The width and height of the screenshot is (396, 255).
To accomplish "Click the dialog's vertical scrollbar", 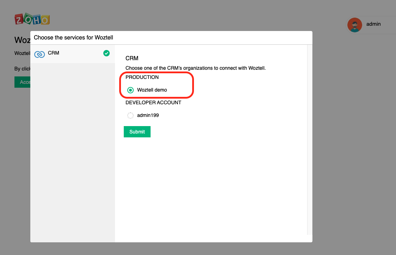I will click(x=310, y=140).
